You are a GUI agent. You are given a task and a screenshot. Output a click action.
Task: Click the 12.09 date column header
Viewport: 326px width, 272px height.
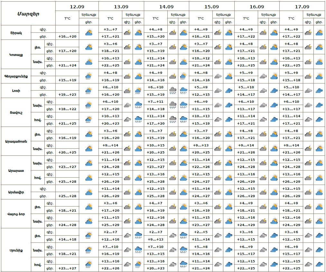(77, 6)
